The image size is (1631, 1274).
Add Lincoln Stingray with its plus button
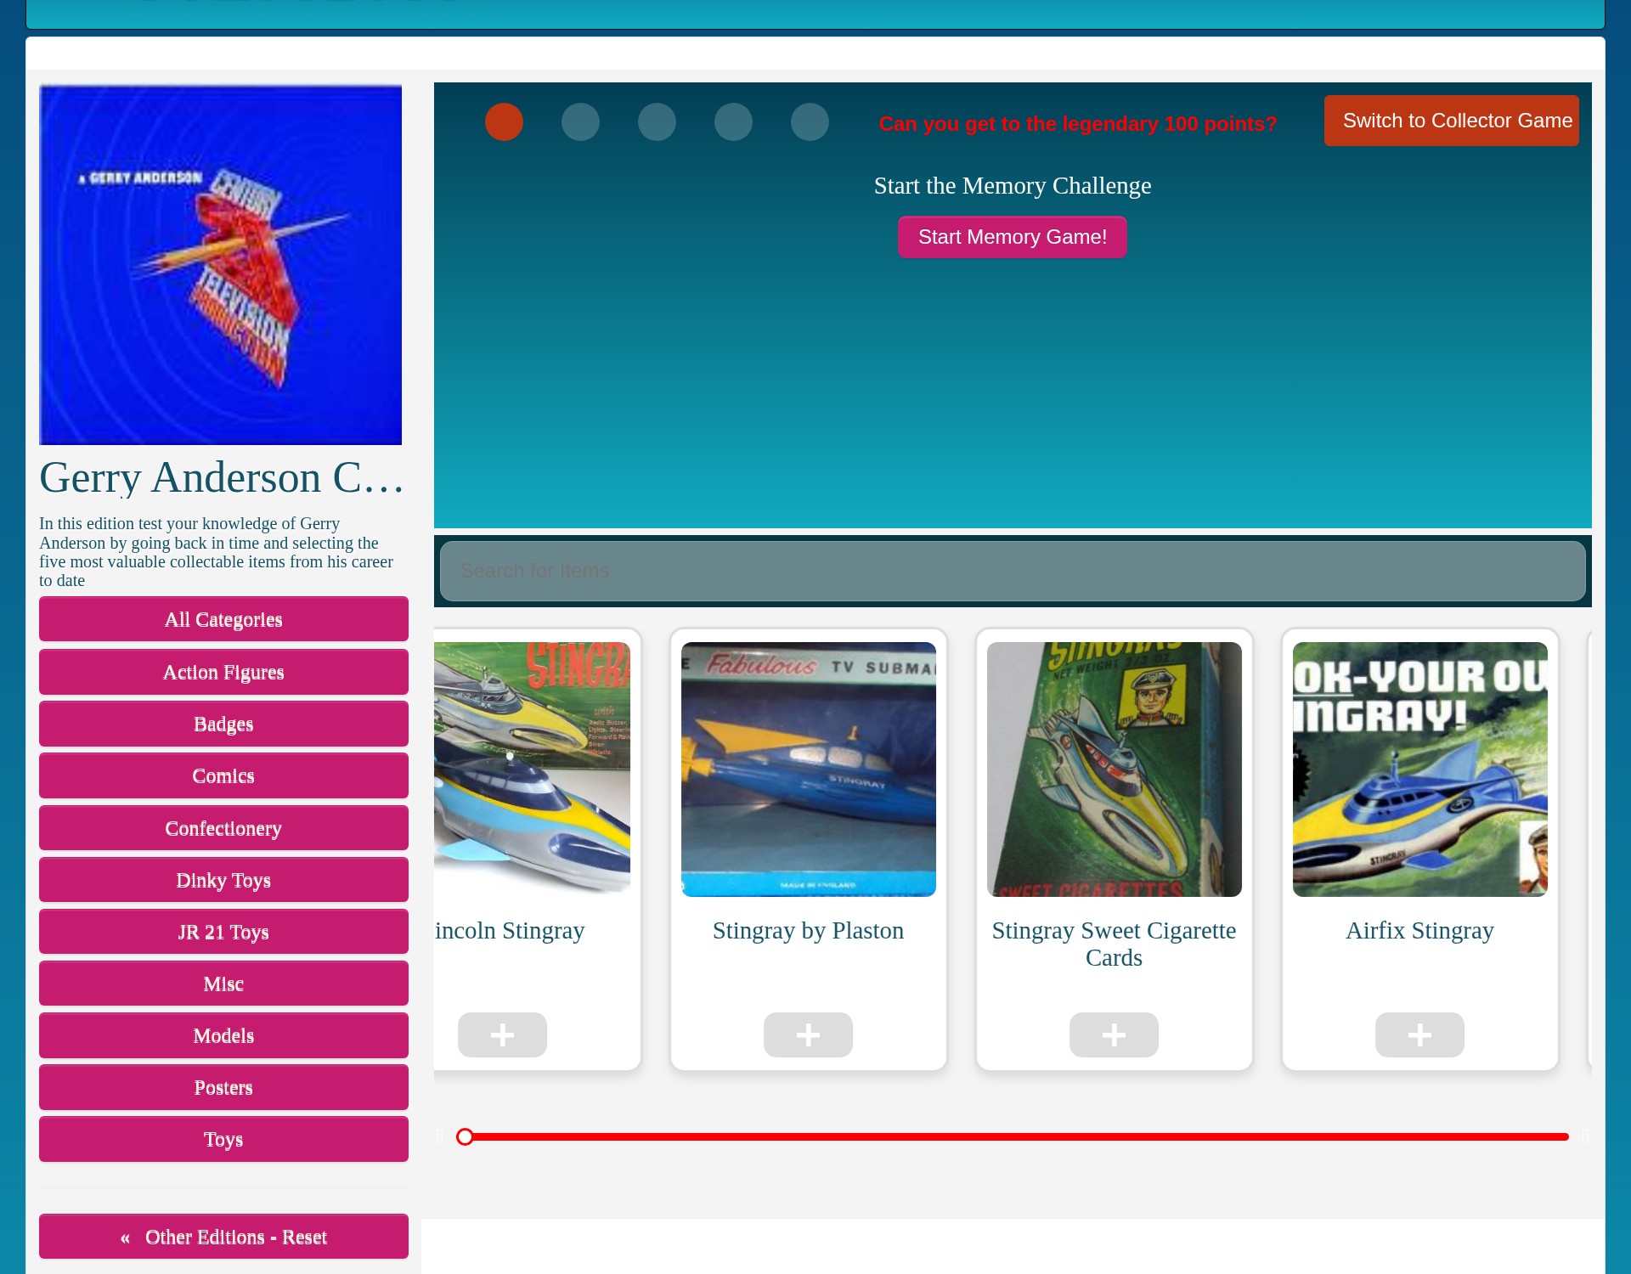502,1034
